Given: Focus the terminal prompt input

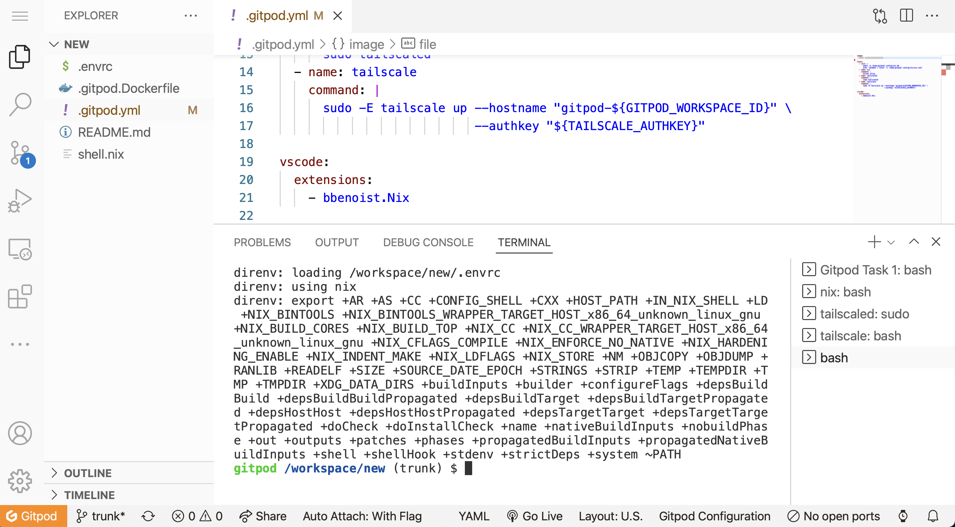Looking at the screenshot, I should pos(469,468).
